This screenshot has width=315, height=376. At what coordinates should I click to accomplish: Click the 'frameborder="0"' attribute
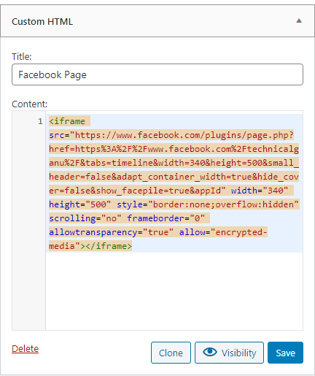tap(166, 218)
